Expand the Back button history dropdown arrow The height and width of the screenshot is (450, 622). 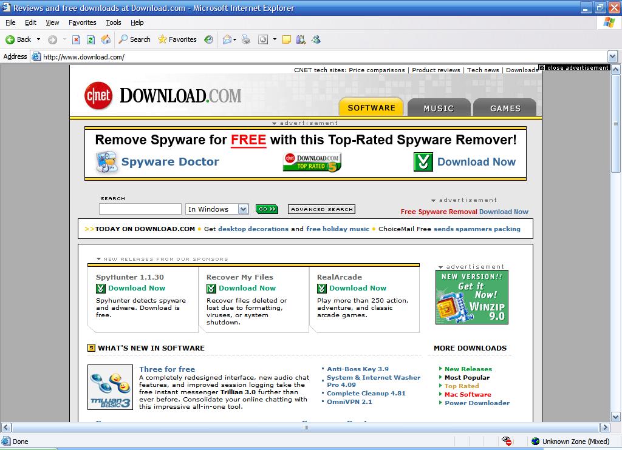38,39
